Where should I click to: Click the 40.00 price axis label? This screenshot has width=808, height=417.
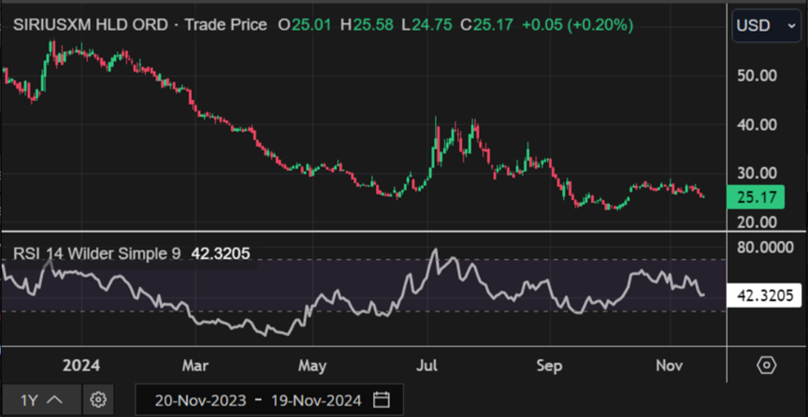757,124
